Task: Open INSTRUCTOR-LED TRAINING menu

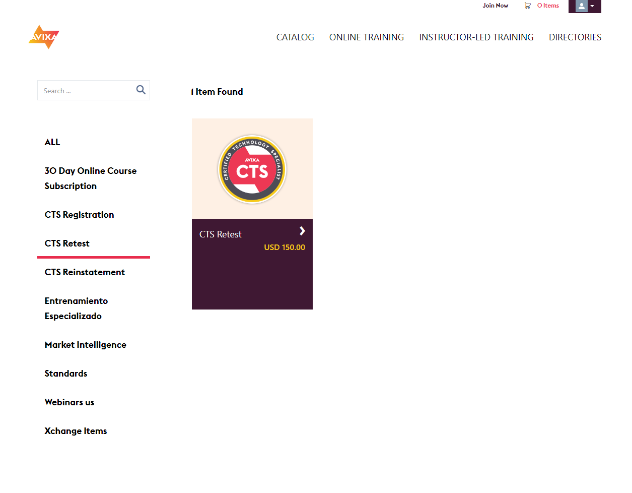Action: point(476,37)
